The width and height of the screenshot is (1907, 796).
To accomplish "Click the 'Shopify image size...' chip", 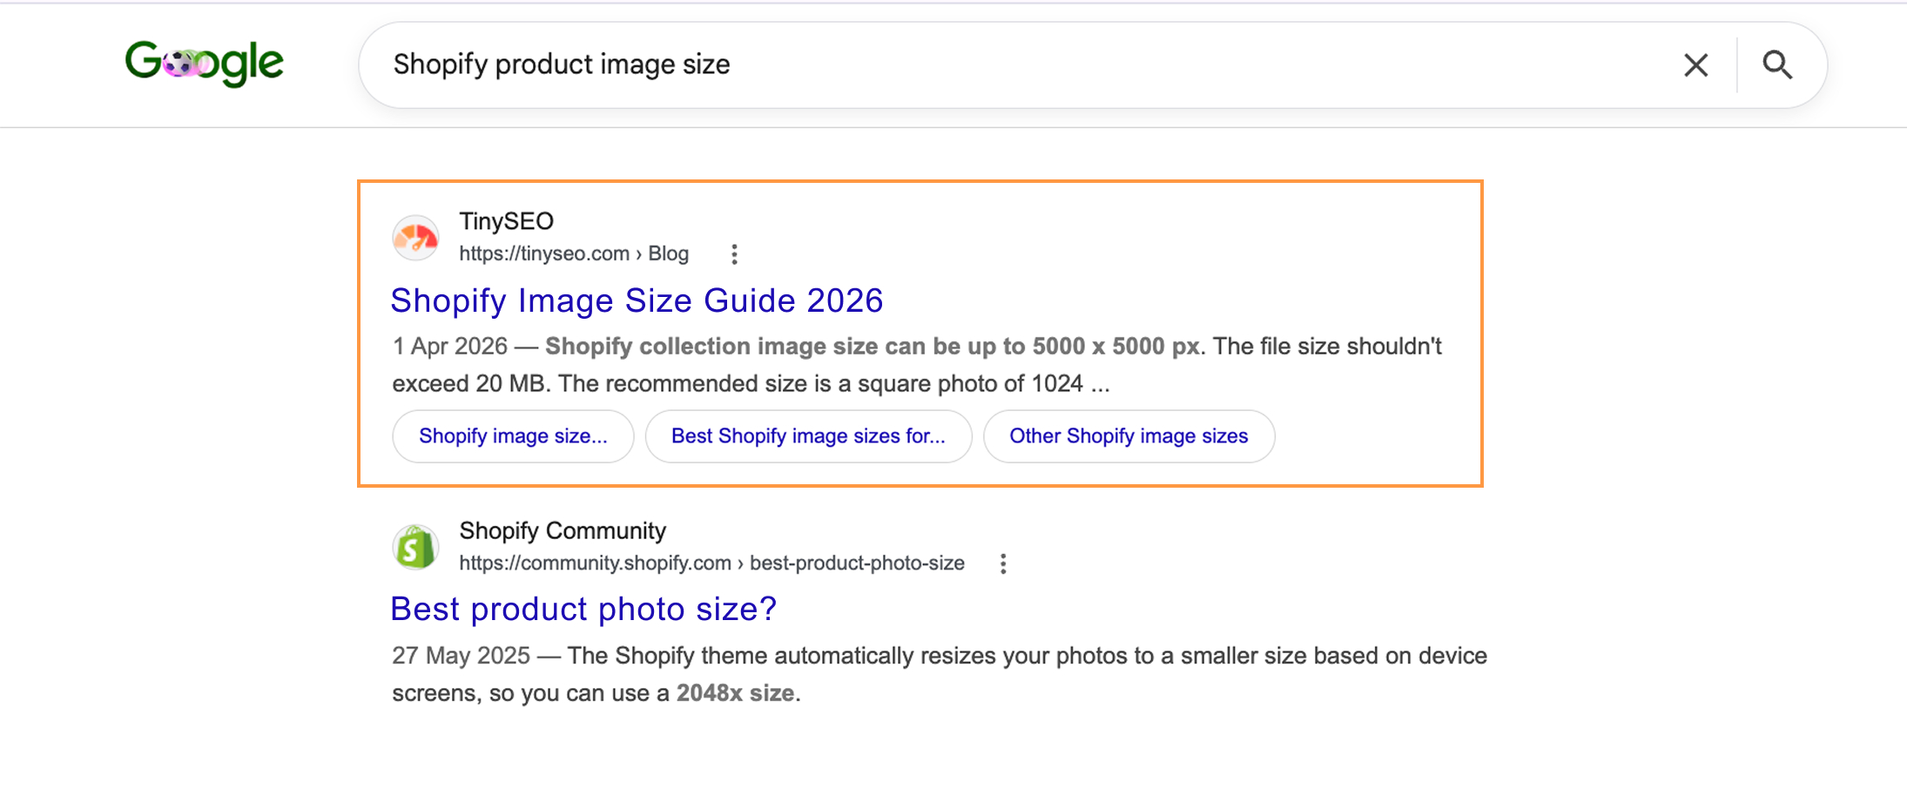I will 513,436.
